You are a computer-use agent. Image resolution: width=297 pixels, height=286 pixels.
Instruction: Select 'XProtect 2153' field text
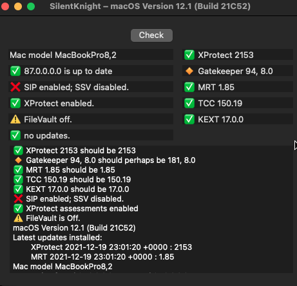tap(225, 55)
